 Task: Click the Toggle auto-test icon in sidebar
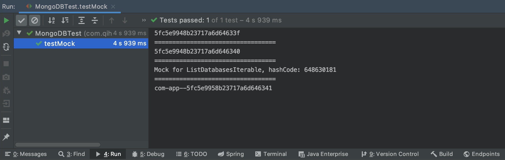pyautogui.click(x=6, y=47)
